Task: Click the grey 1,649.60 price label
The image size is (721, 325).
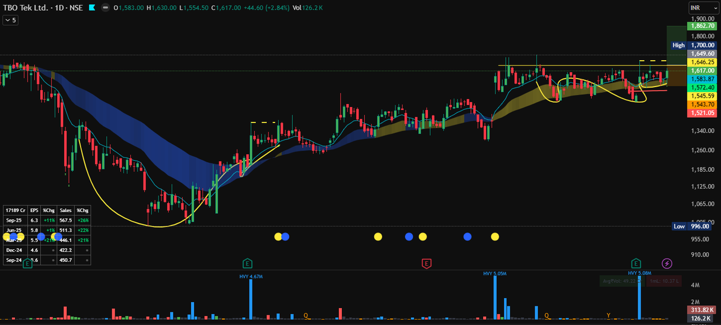Action: 702,53
